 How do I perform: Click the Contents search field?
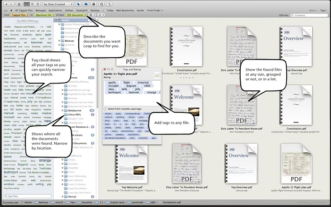(x=309, y=15)
